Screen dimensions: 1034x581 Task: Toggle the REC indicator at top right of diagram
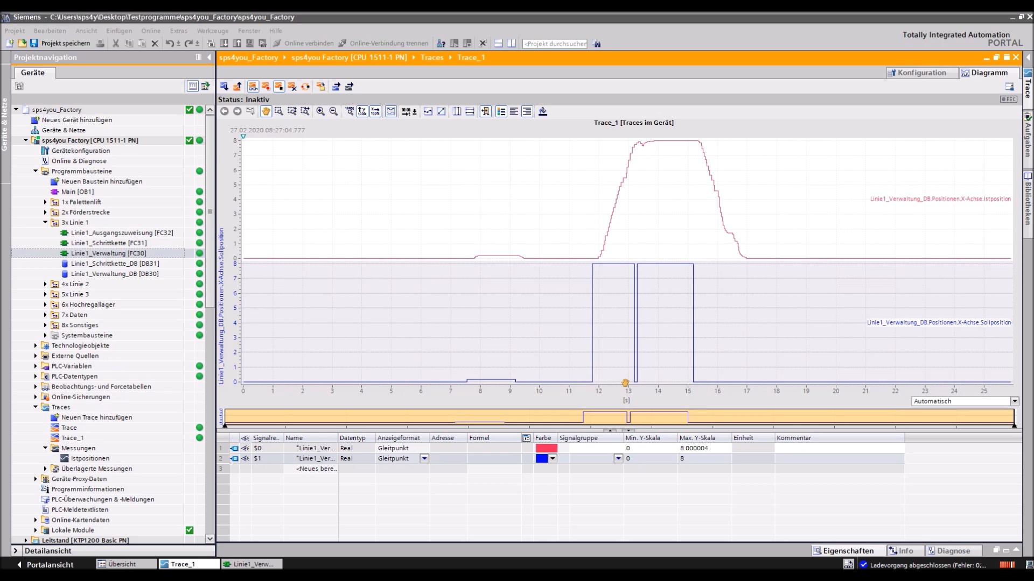[x=1009, y=100]
